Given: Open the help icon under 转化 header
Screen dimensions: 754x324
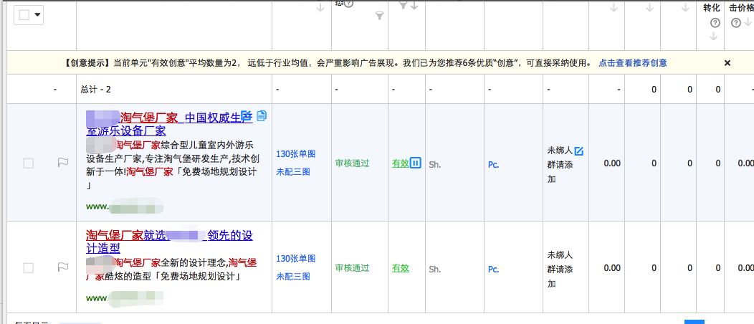Looking at the screenshot, I should [x=715, y=23].
